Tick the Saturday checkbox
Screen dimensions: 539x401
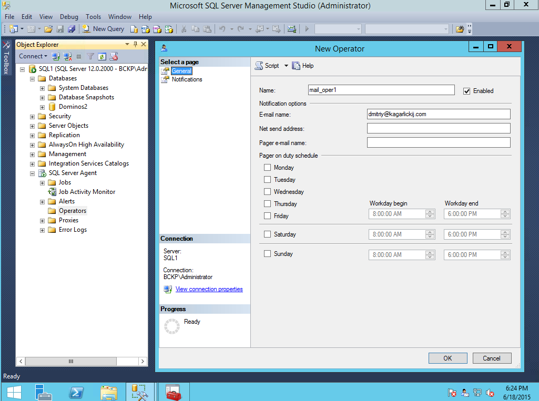pyautogui.click(x=268, y=234)
